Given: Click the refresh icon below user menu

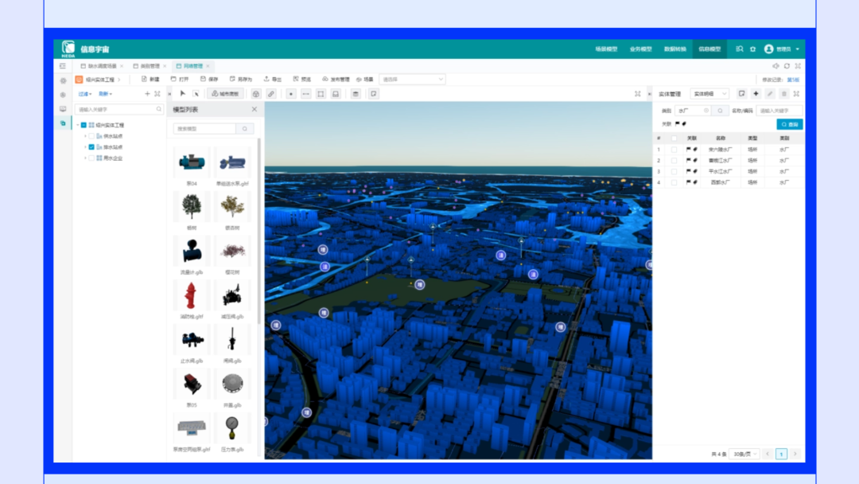Looking at the screenshot, I should tap(787, 66).
